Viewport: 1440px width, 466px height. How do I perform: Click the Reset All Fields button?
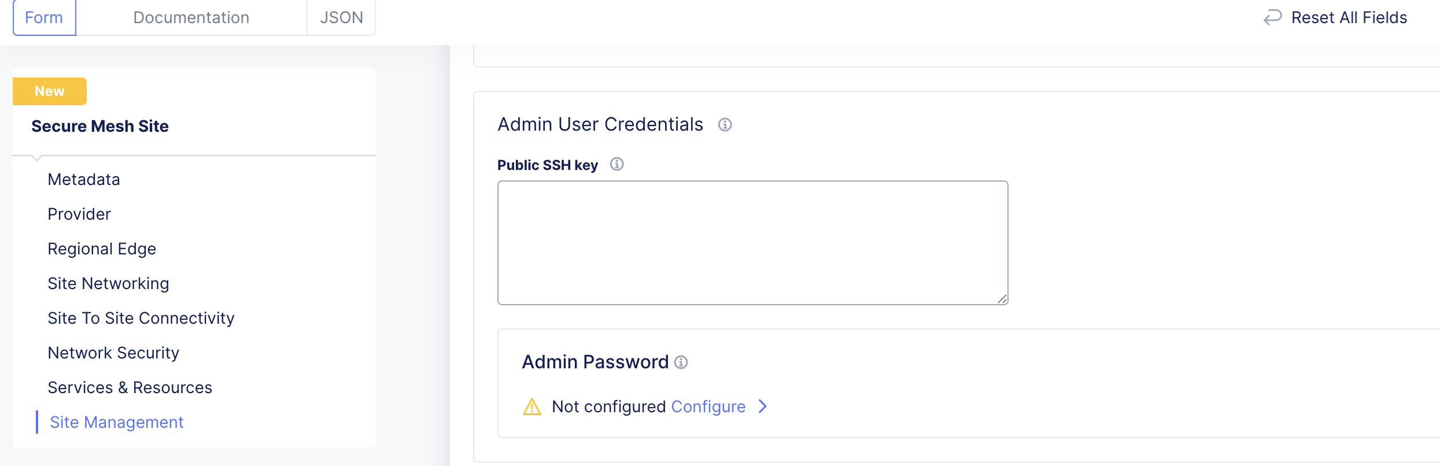[x=1349, y=17]
